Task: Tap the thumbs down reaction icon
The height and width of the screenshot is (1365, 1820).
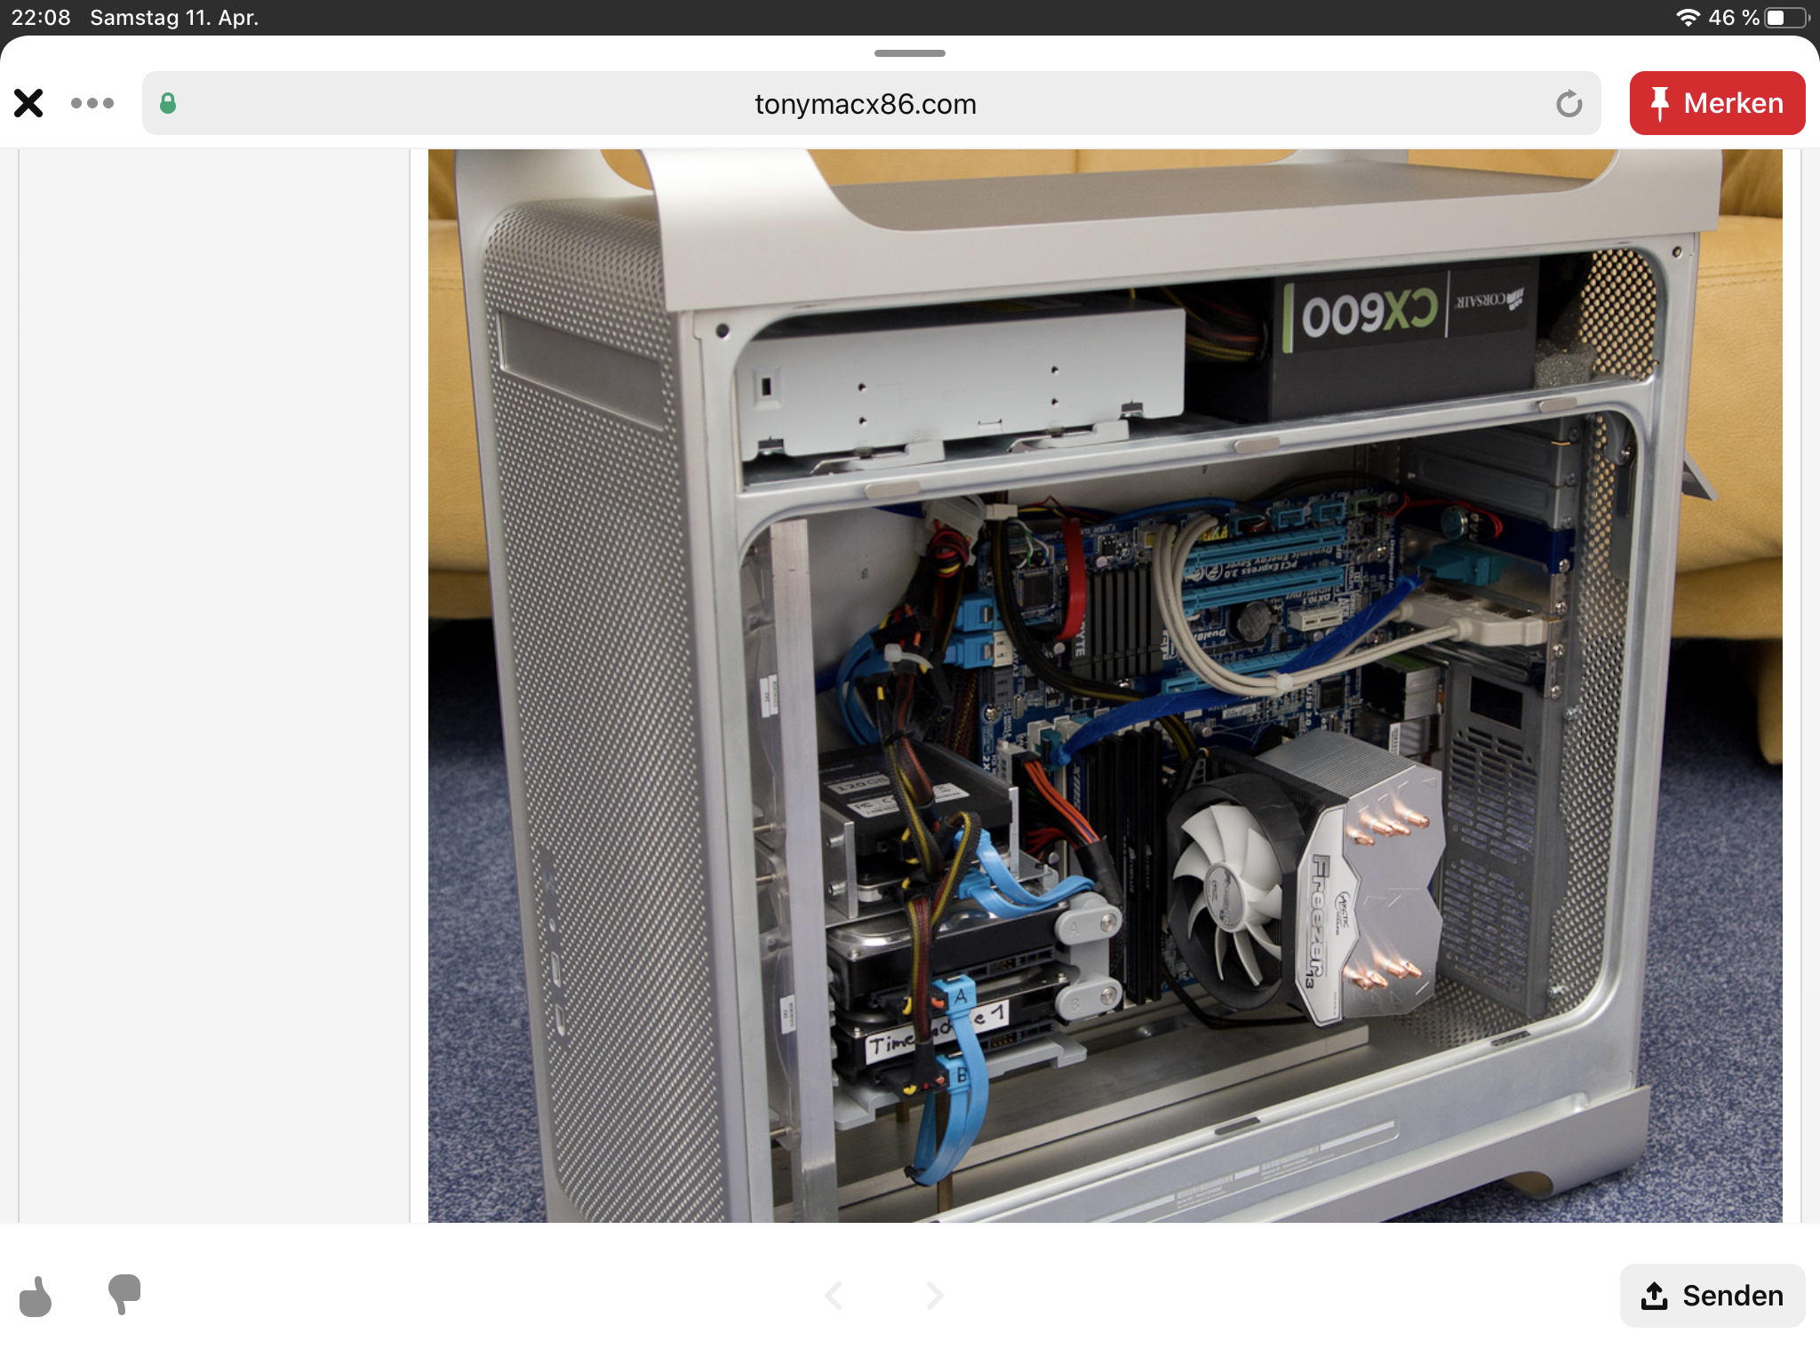Action: (x=124, y=1294)
